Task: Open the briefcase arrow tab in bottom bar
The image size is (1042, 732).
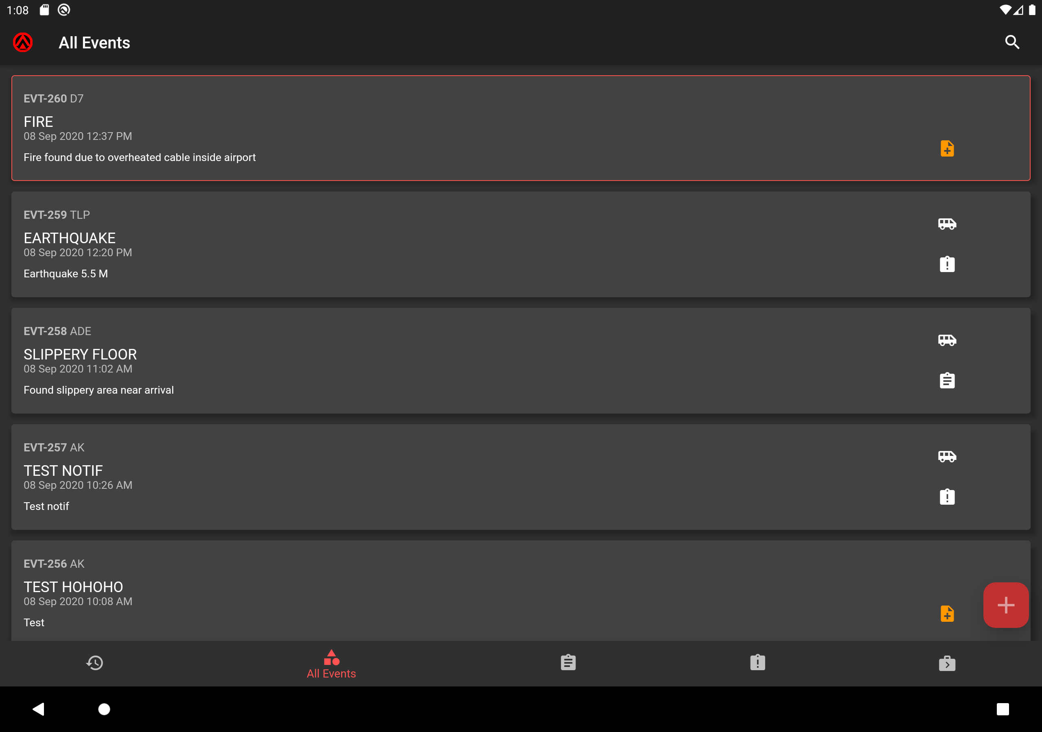Action: [947, 663]
